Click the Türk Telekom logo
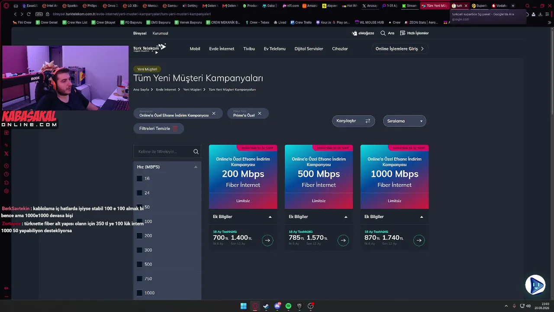The height and width of the screenshot is (312, 554). click(149, 48)
